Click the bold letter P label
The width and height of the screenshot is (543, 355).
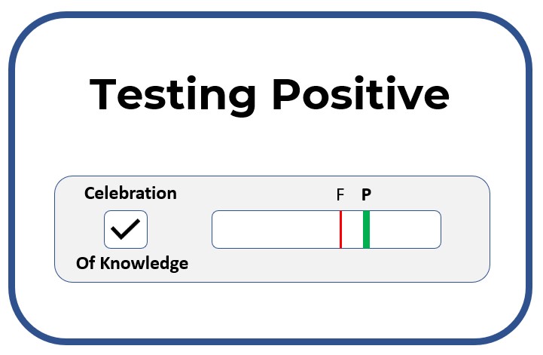tap(366, 194)
